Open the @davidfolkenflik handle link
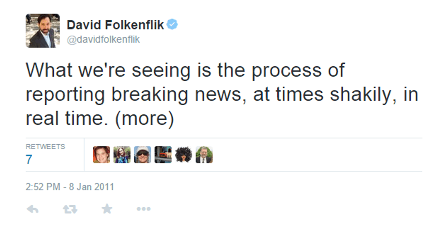 pos(103,39)
